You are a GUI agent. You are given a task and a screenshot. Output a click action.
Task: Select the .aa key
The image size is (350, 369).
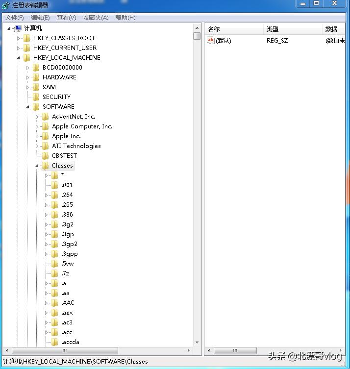[x=65, y=293]
